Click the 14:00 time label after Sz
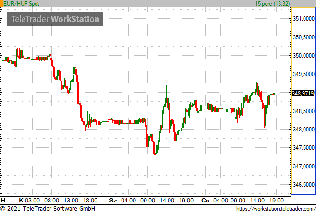The height and width of the screenshot is (213, 316). coord(167,201)
